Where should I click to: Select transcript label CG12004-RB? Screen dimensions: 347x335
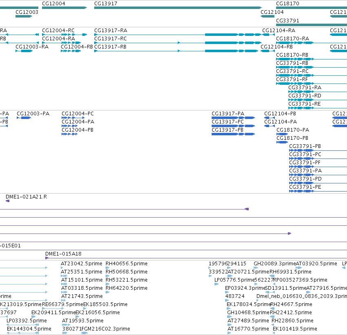(x=77, y=47)
